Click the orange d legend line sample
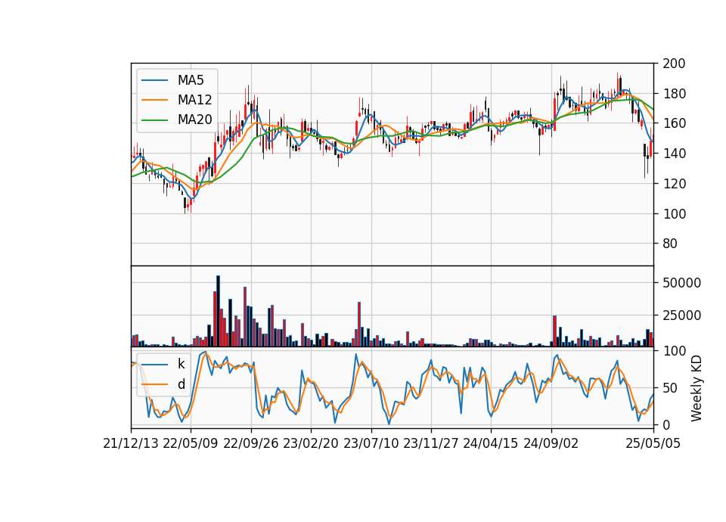 [x=154, y=384]
